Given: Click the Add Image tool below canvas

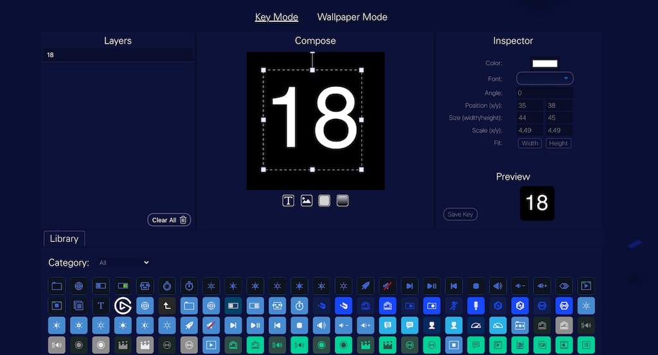Looking at the screenshot, I should (x=307, y=201).
